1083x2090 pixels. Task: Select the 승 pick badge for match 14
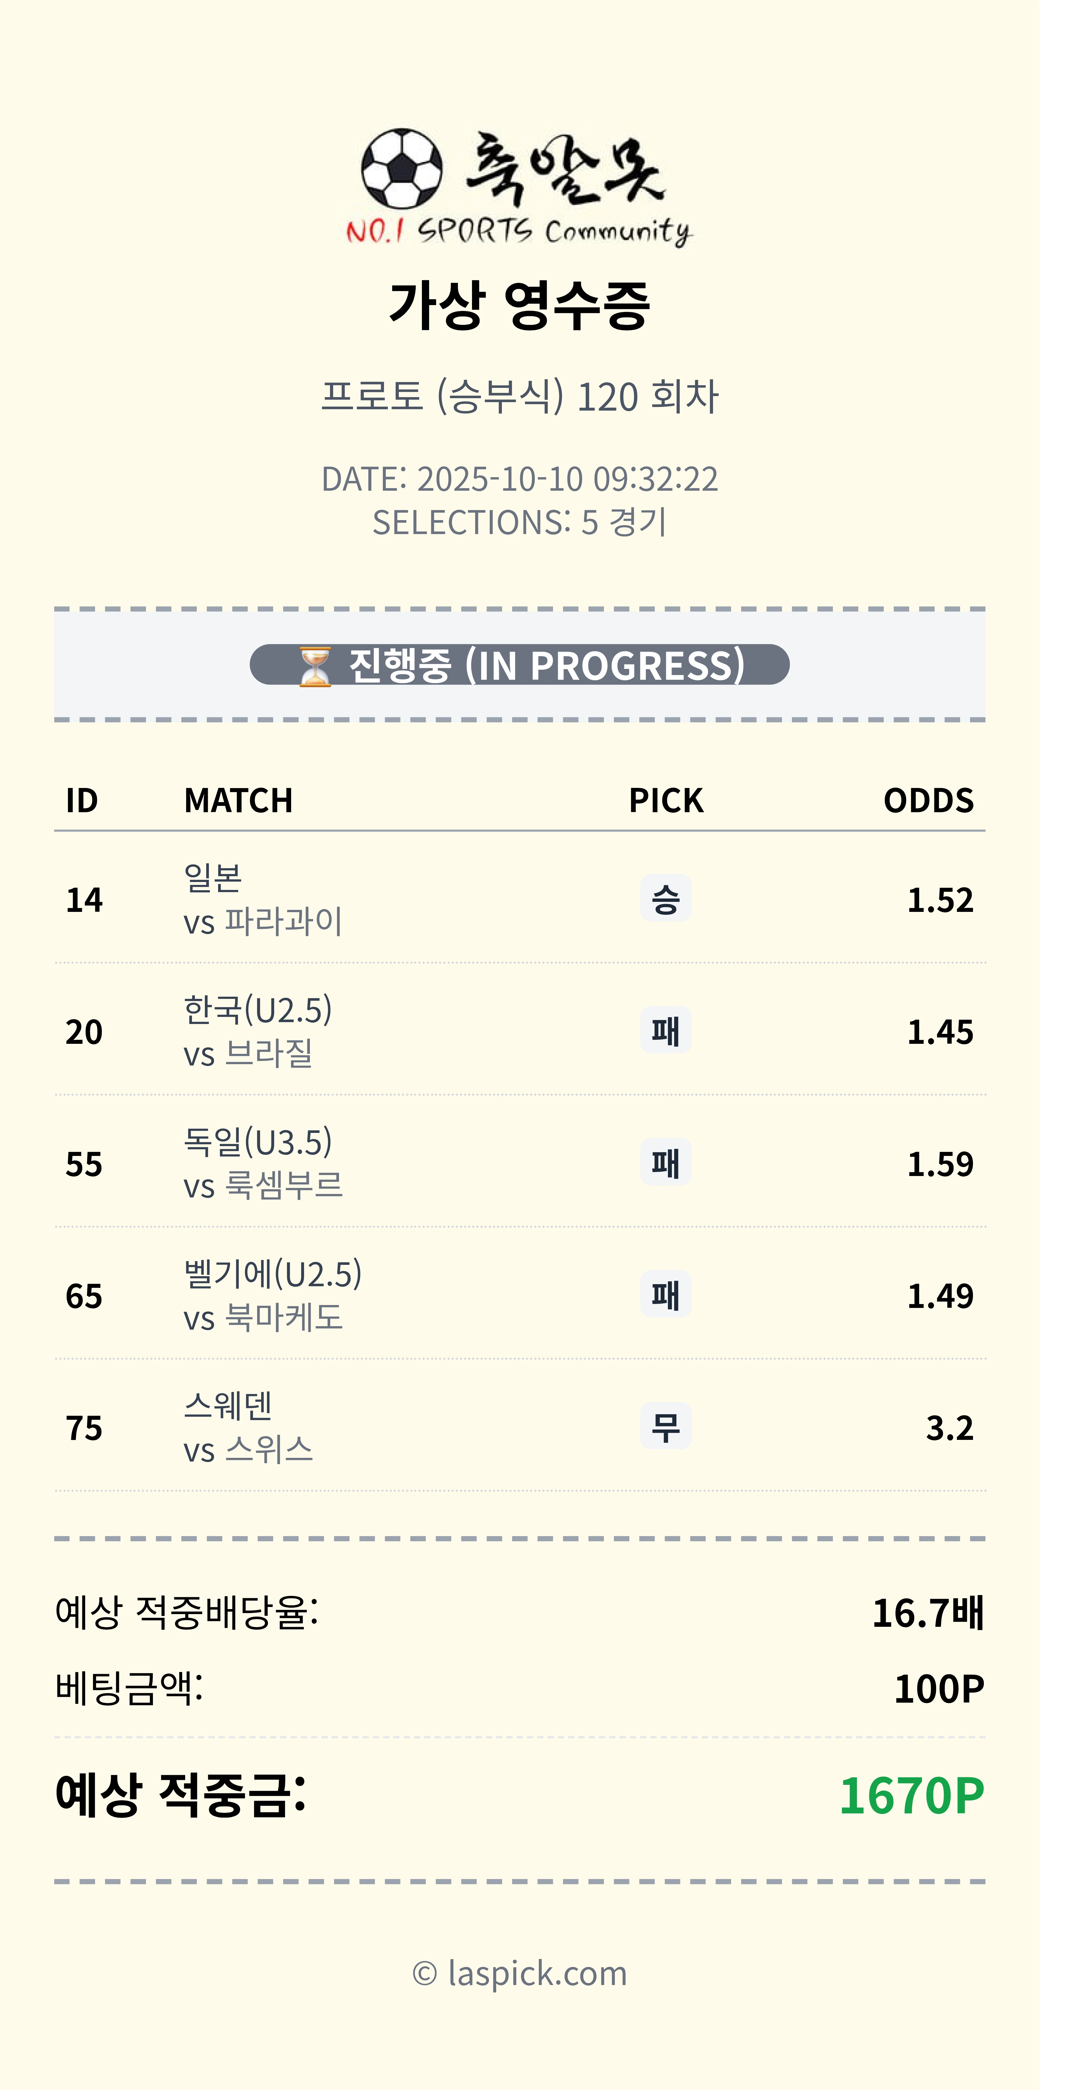(665, 898)
